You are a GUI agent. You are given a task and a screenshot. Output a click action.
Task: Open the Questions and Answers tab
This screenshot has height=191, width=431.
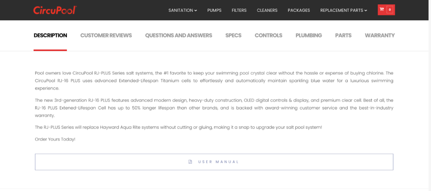click(x=178, y=35)
